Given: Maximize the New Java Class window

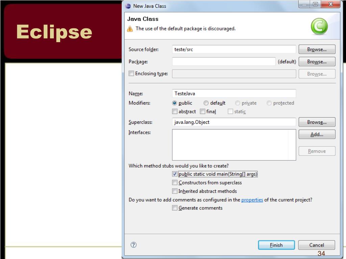Looking at the screenshot, I should tap(315, 4).
